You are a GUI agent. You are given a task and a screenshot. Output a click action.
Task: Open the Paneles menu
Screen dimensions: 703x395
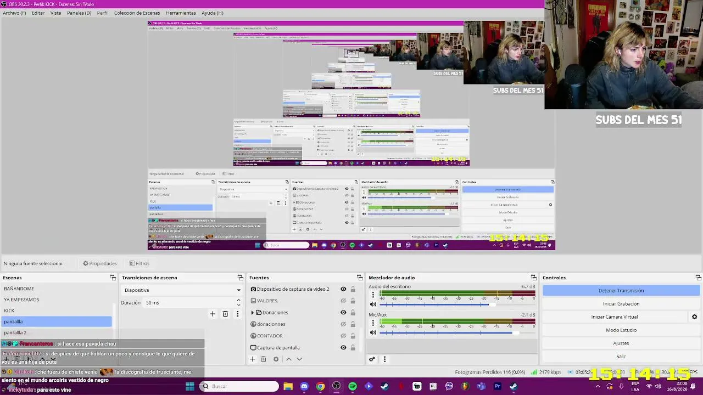pyautogui.click(x=79, y=13)
